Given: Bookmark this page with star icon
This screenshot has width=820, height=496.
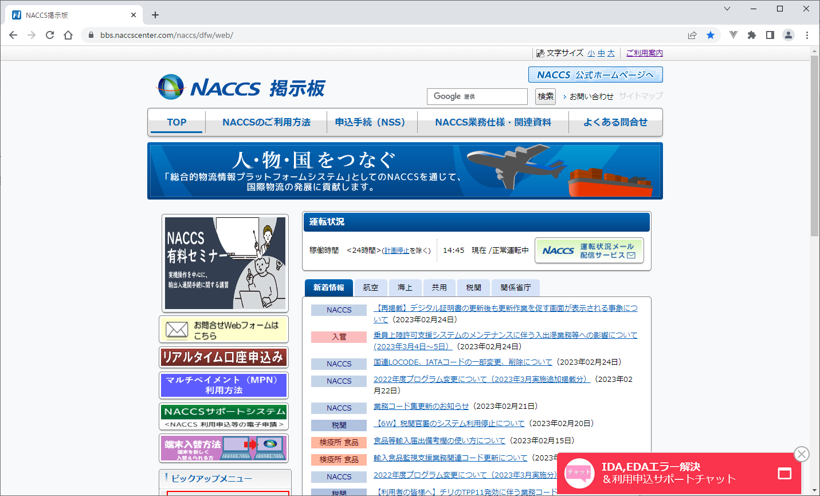Looking at the screenshot, I should pyautogui.click(x=711, y=35).
